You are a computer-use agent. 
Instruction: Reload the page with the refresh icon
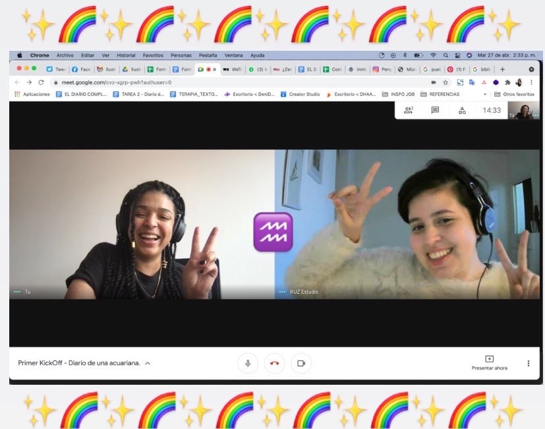pyautogui.click(x=41, y=82)
